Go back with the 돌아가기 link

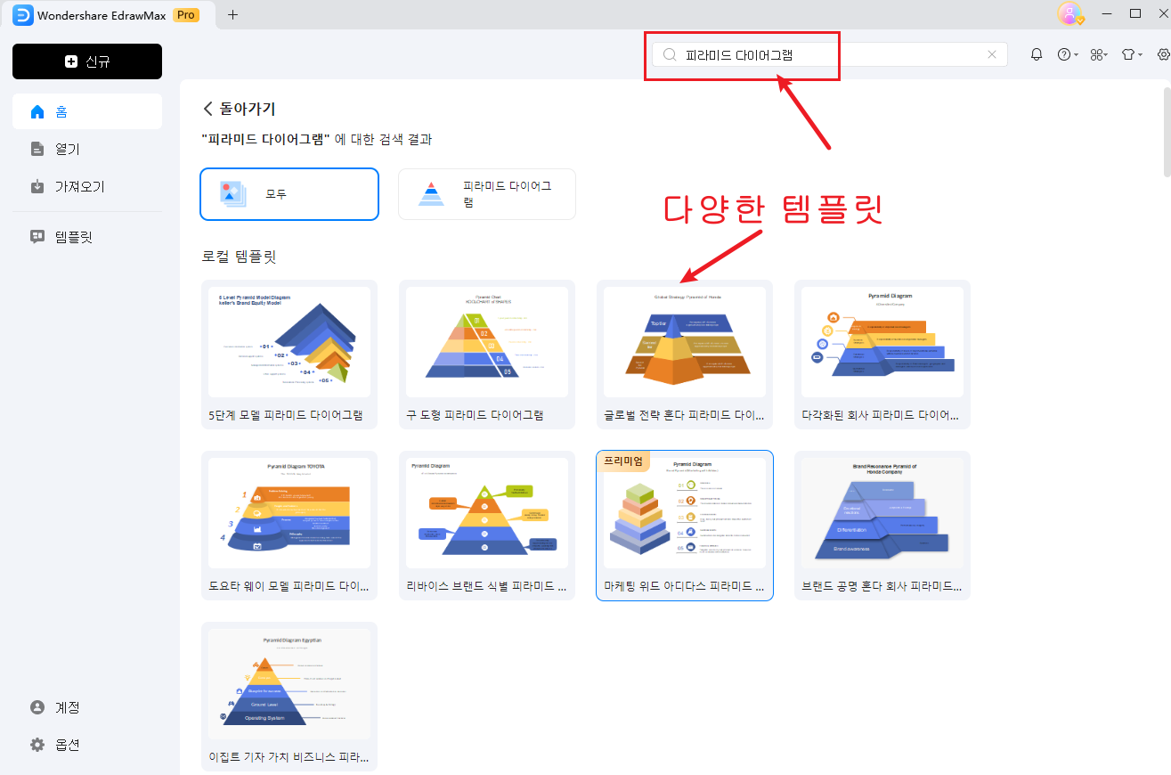pyautogui.click(x=240, y=109)
